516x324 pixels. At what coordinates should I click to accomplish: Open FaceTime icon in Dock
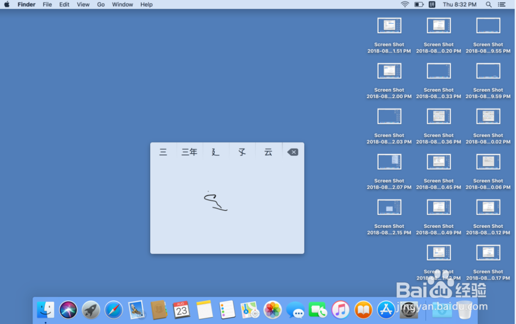click(x=318, y=310)
